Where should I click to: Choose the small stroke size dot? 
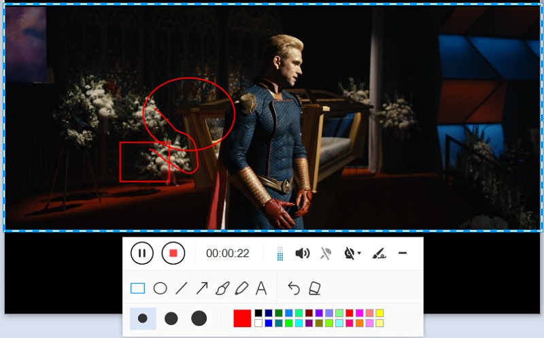[143, 318]
